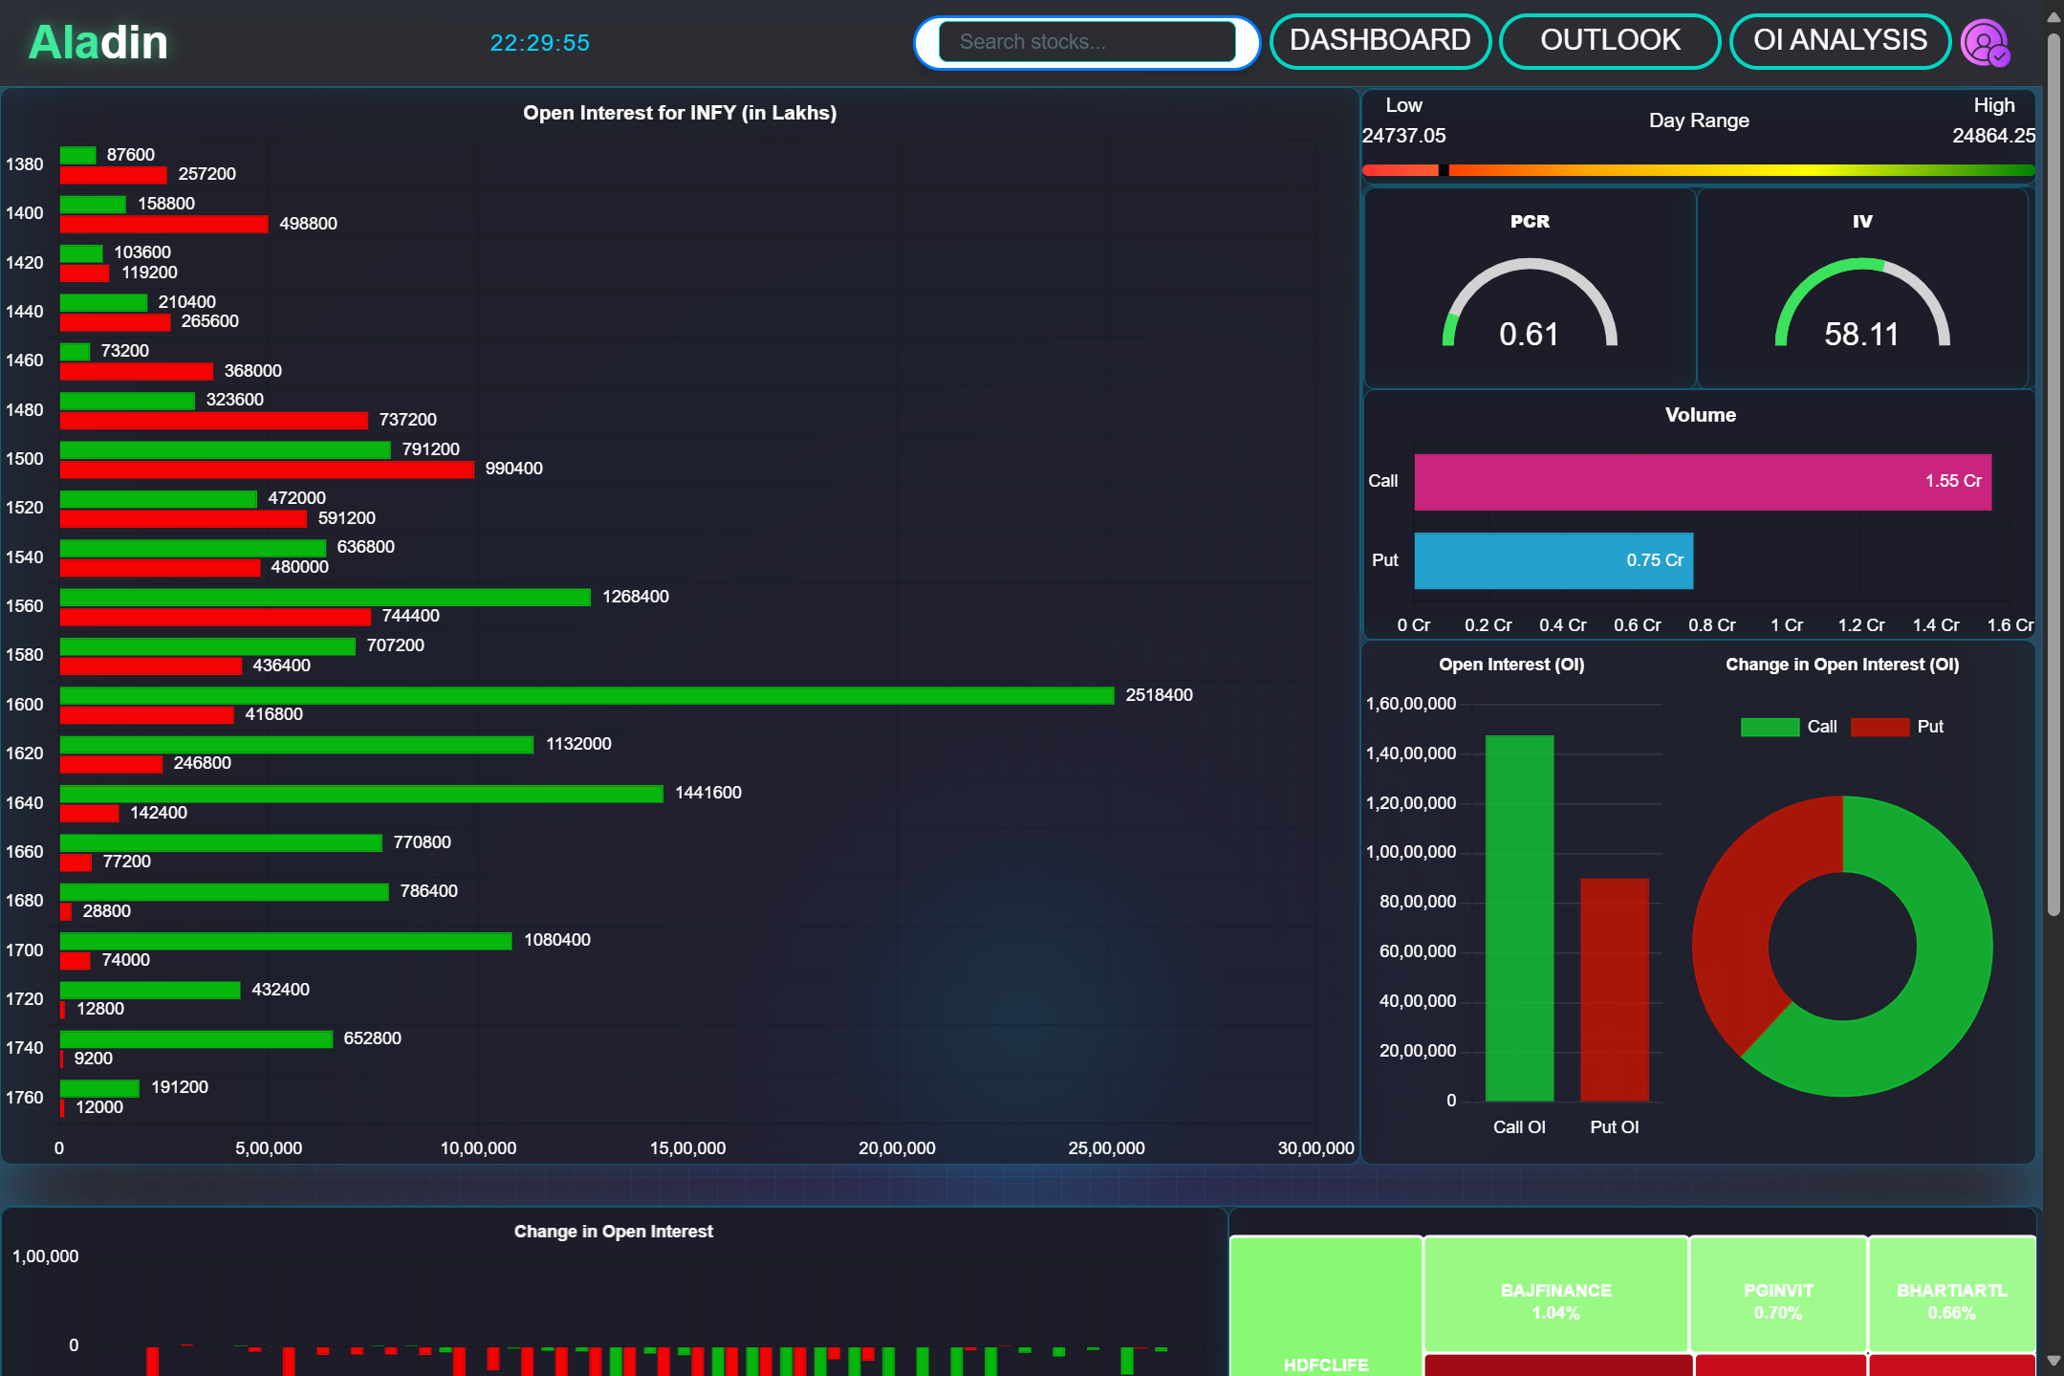The height and width of the screenshot is (1376, 2064).
Task: Click the 1440 strike put bar 265600
Action: click(116, 322)
